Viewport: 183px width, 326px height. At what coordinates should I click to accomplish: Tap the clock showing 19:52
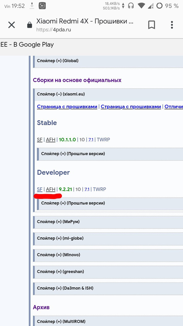point(18,6)
